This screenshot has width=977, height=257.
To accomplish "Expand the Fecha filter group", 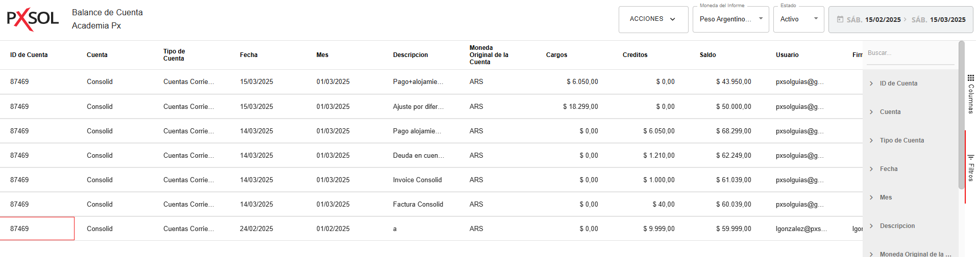I will tap(871, 169).
